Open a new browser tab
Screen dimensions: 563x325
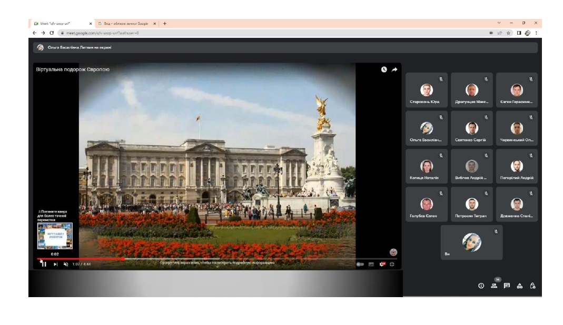(165, 24)
